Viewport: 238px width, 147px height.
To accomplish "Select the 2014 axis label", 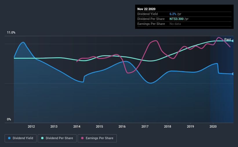I will click(77, 126).
